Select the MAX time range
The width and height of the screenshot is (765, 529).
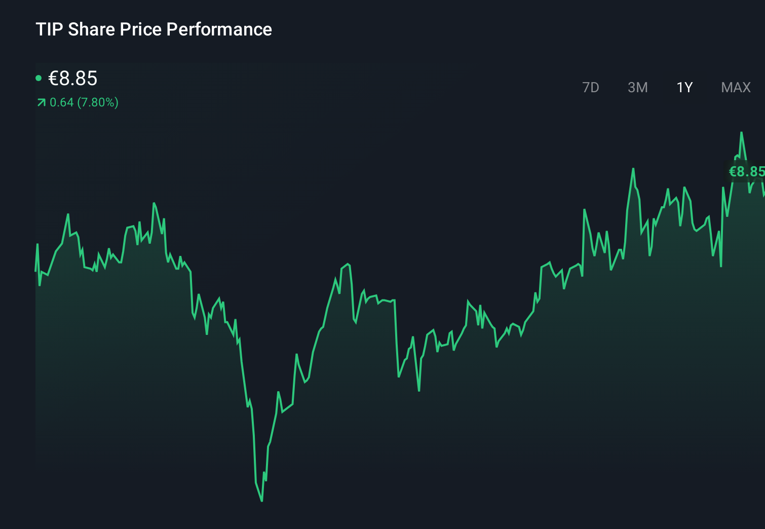(735, 87)
